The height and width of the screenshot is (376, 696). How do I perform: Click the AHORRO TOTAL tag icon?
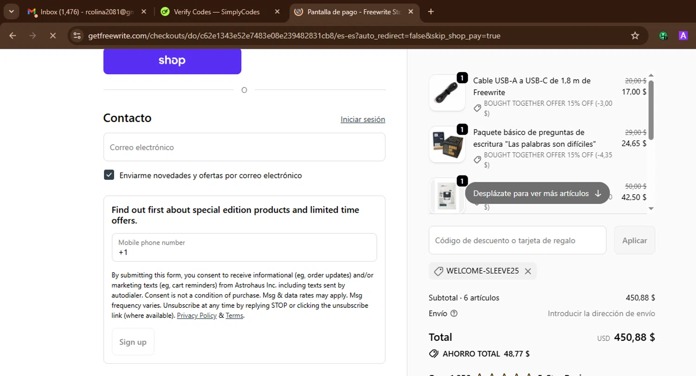[x=433, y=354]
